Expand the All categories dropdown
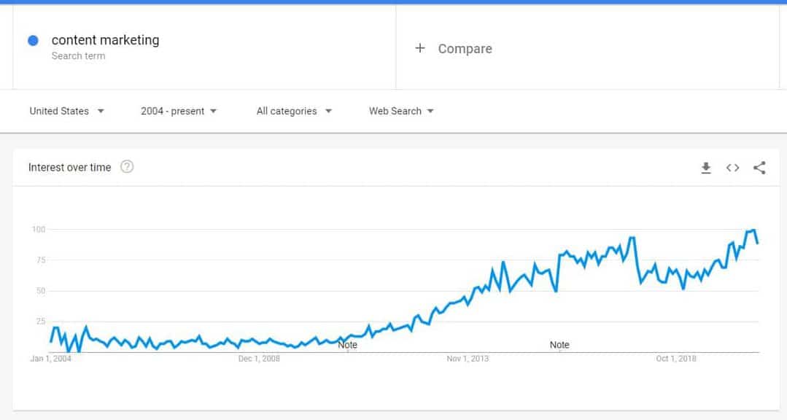 pos(294,111)
